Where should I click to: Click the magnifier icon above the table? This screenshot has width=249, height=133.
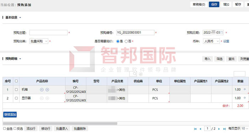tap(135, 74)
